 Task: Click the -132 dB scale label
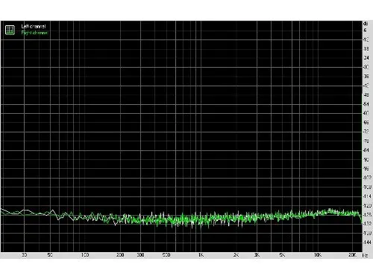[x=367, y=224]
